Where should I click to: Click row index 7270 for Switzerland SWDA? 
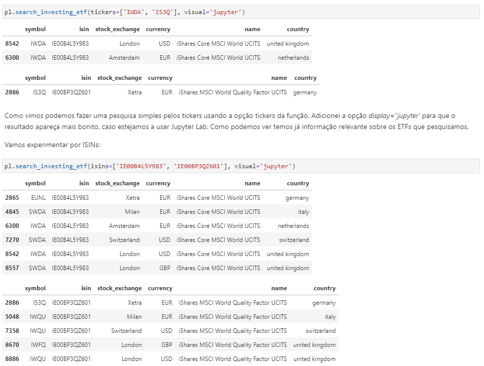tap(12, 240)
